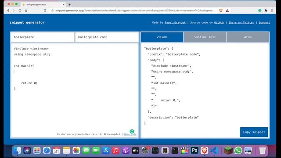Click the tab trigger field boilerplate code
This screenshot has width=281, height=158.
point(107,37)
